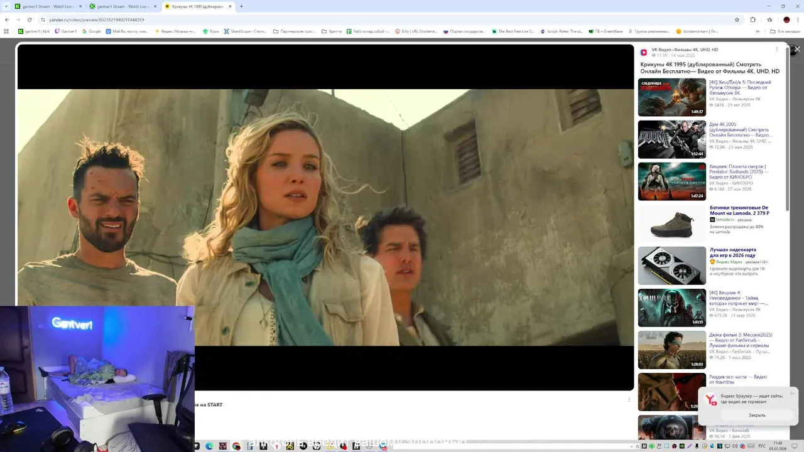The image size is (804, 452).
Task: Open Predator Badlands Планета смерти thumbnail
Action: 672,181
